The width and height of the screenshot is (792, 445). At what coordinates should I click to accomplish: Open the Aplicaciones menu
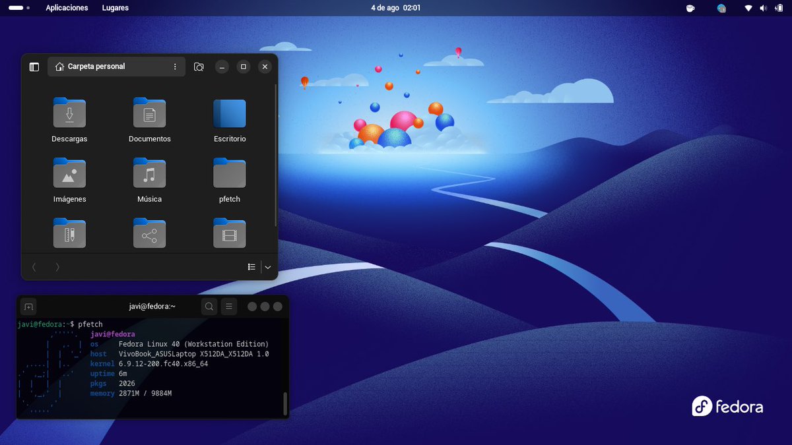pyautogui.click(x=66, y=8)
